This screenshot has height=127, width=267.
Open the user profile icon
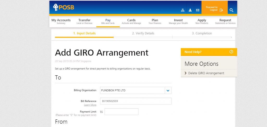[x=190, y=10]
